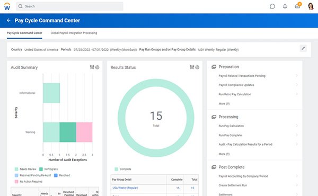Click the 'USA Weekly: Regular (Weekly)' value
The width and height of the screenshot is (318, 196).
218,50
